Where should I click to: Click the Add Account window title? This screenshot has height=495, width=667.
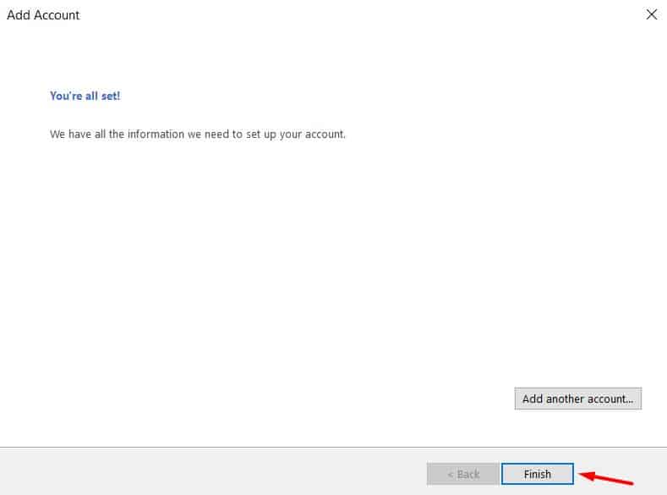click(x=43, y=15)
